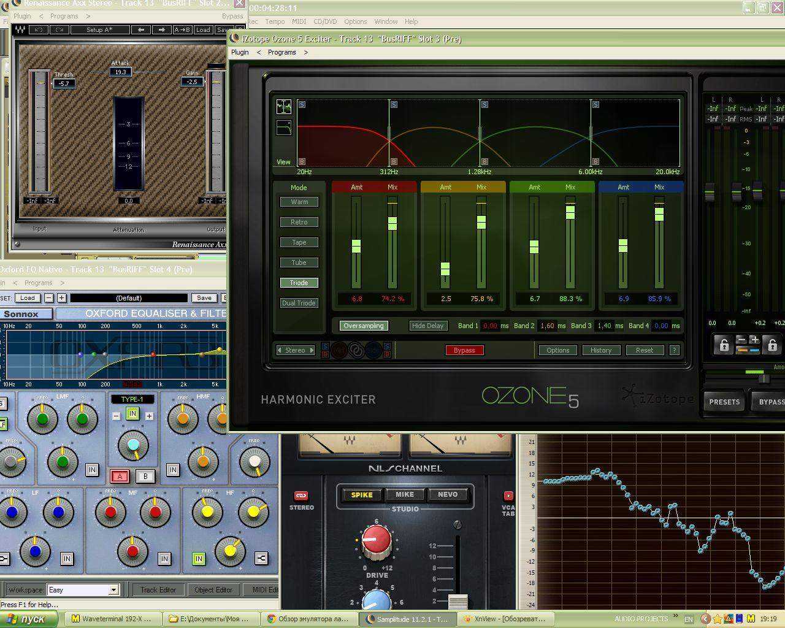
Task: Click the HF shelf shape icon in Oxford EQ
Action: [x=261, y=558]
